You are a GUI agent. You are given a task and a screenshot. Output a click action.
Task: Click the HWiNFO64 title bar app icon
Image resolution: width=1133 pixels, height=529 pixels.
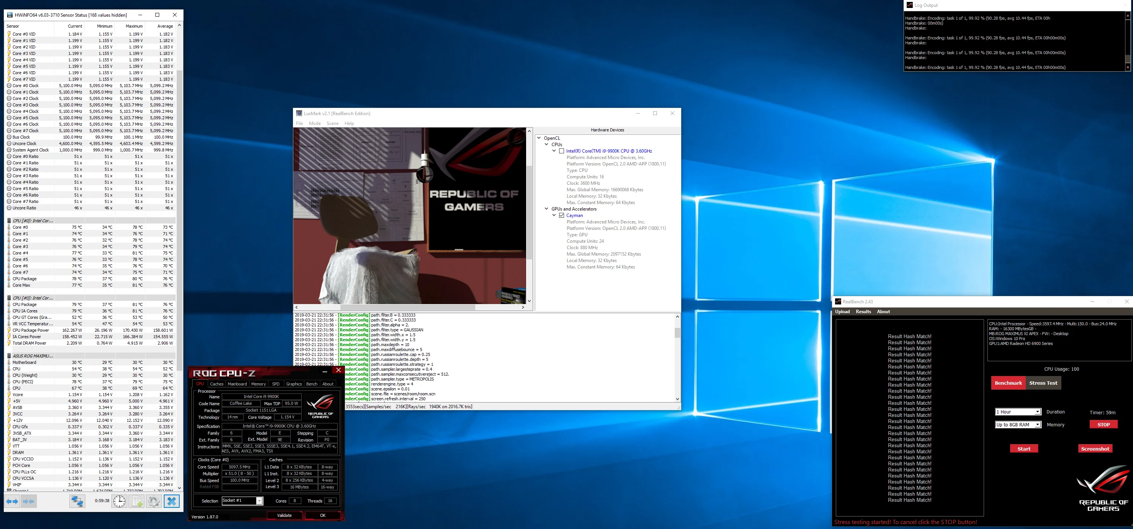click(x=10, y=15)
